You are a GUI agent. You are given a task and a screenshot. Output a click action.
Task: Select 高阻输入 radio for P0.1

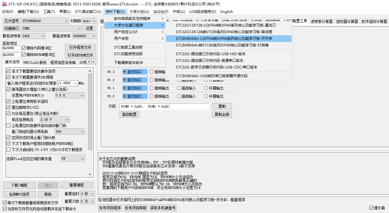[x=179, y=88]
